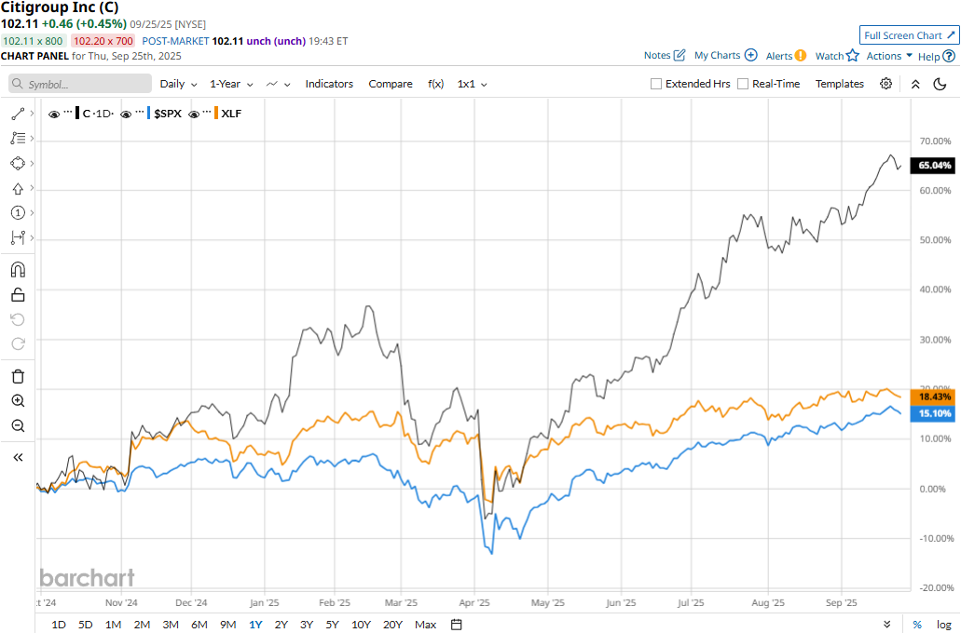The image size is (961, 633).
Task: Select the 5Y time range
Action: pyautogui.click(x=332, y=625)
